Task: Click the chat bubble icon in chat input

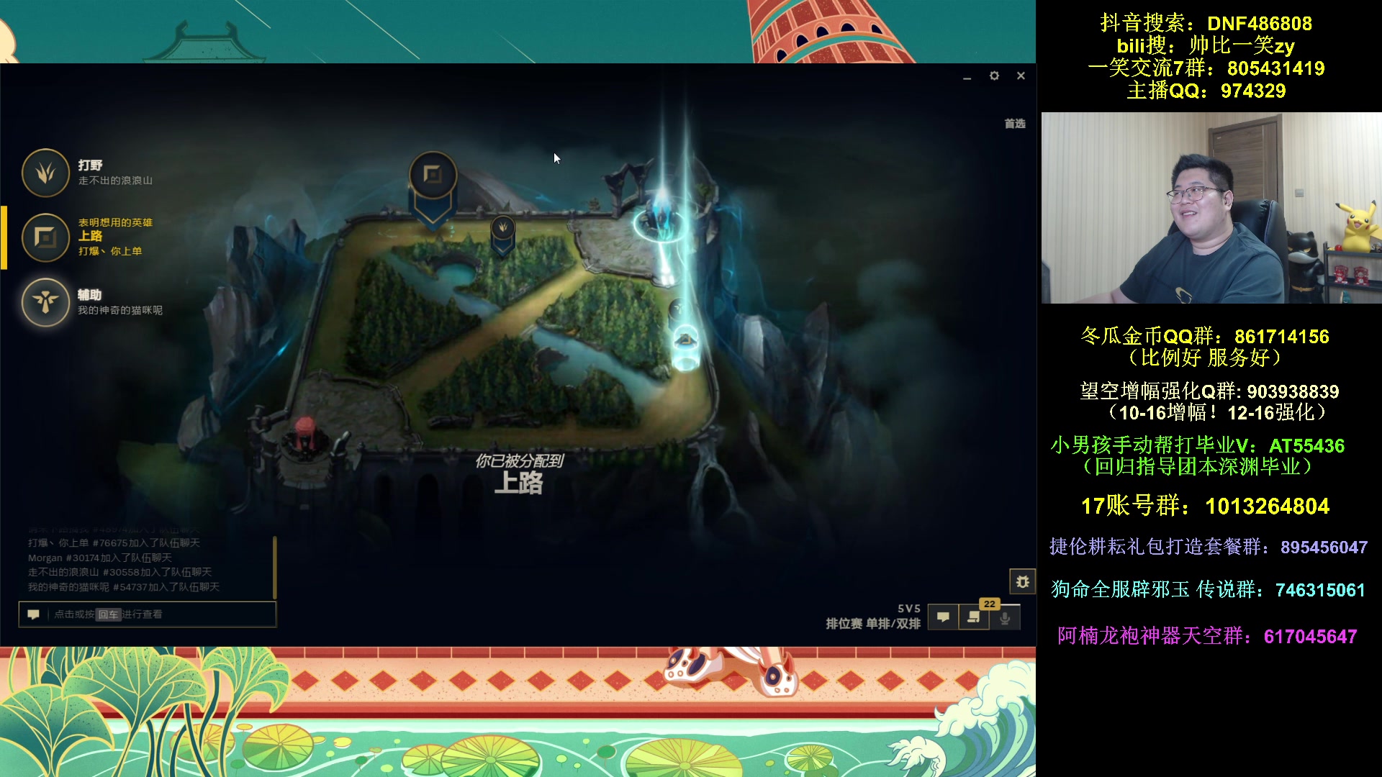Action: tap(33, 614)
